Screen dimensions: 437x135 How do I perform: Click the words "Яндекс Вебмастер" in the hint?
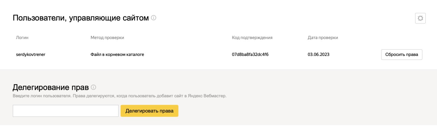click(x=207, y=96)
